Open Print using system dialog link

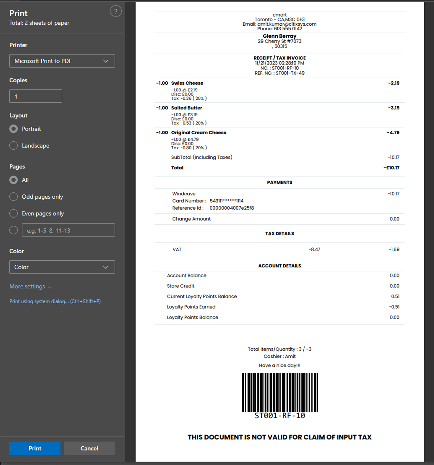[x=55, y=301]
